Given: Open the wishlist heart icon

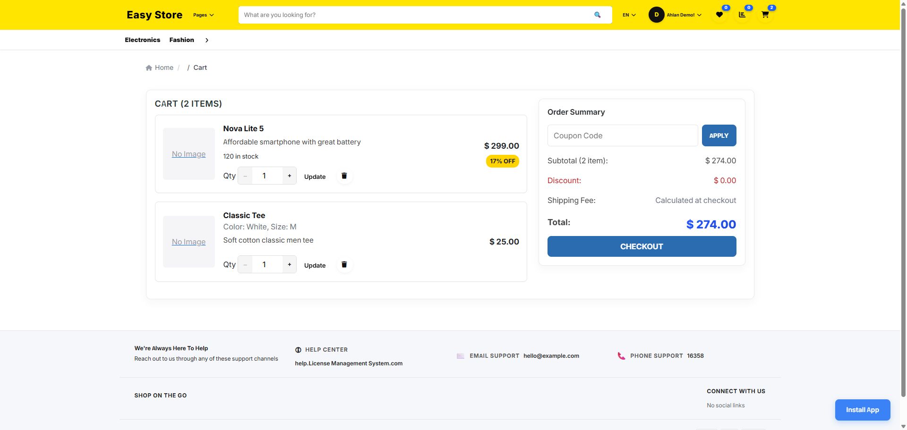Looking at the screenshot, I should 719,15.
